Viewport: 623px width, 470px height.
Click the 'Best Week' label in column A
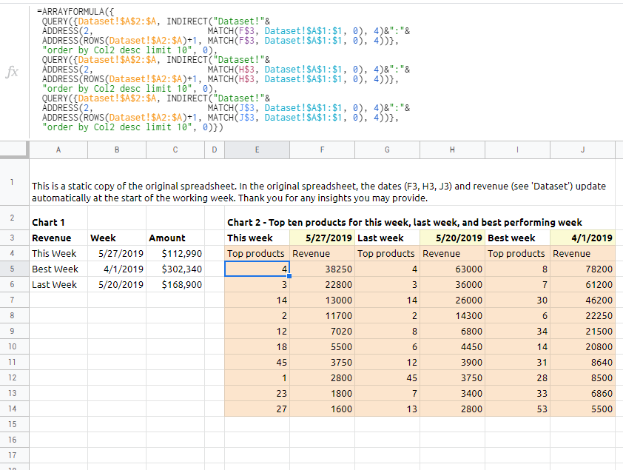58,269
